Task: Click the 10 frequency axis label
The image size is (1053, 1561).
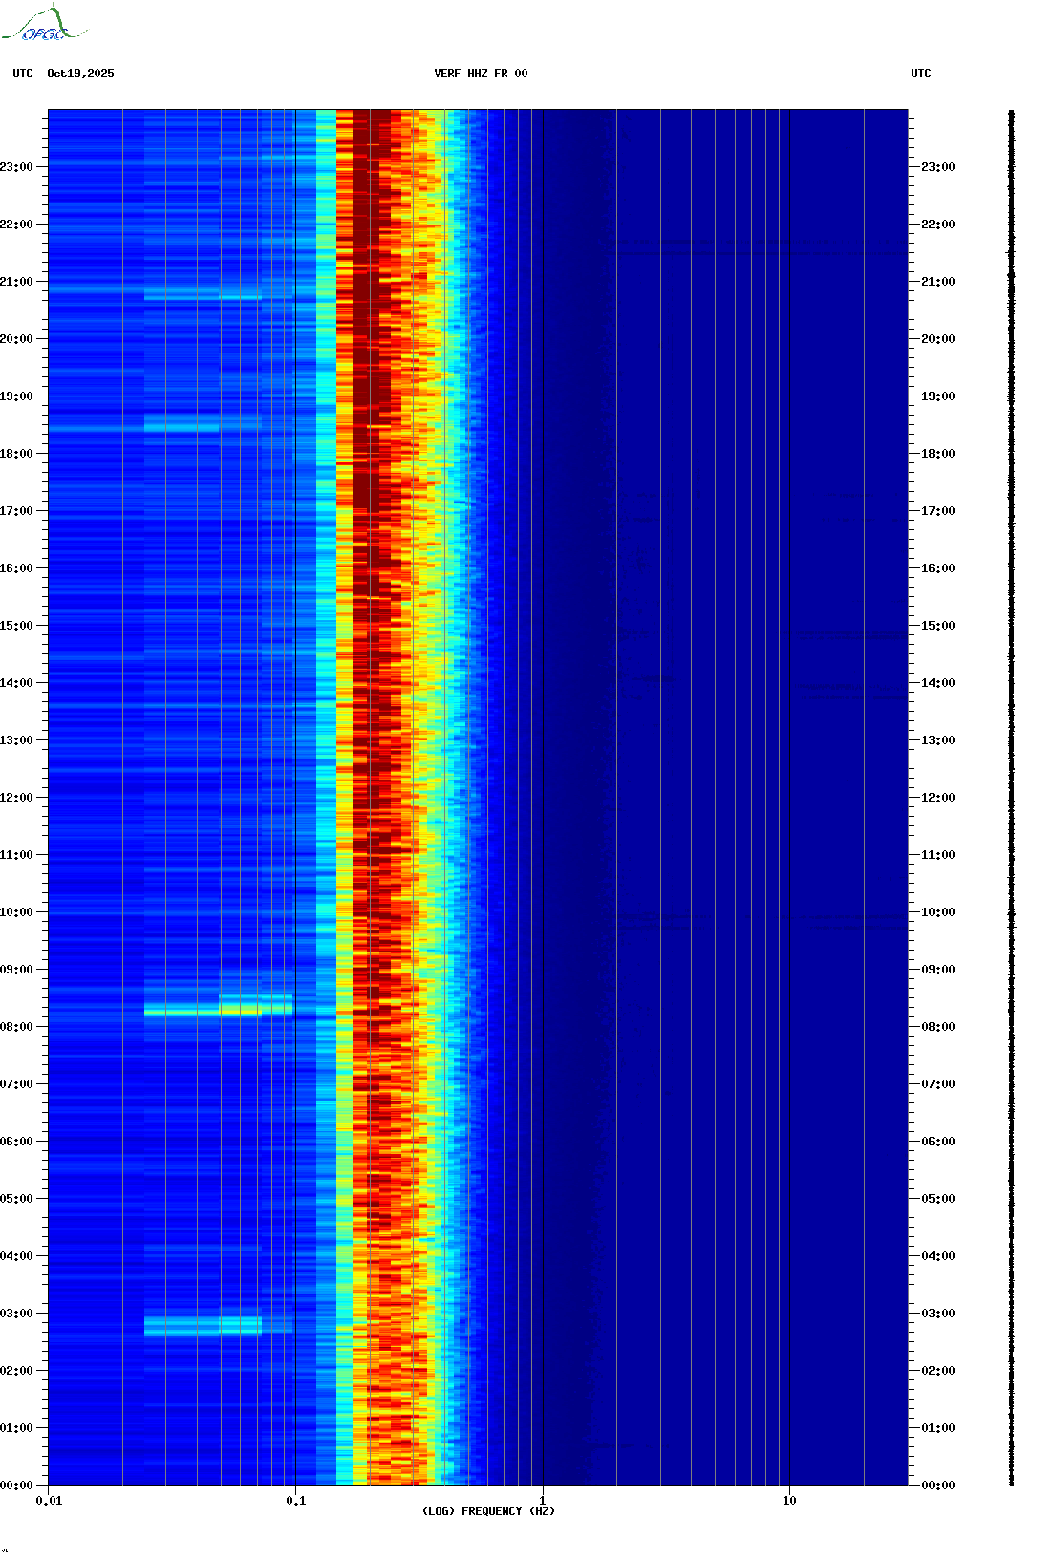Action: [789, 1501]
